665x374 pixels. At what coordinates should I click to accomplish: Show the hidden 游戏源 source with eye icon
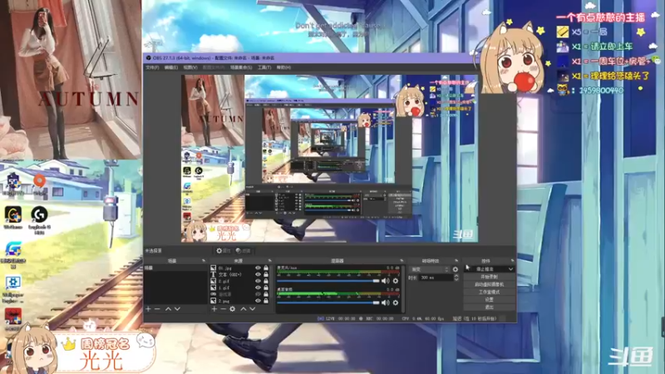pos(258,294)
